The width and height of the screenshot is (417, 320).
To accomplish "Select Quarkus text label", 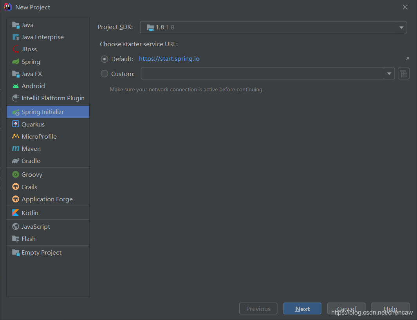I will [33, 125].
